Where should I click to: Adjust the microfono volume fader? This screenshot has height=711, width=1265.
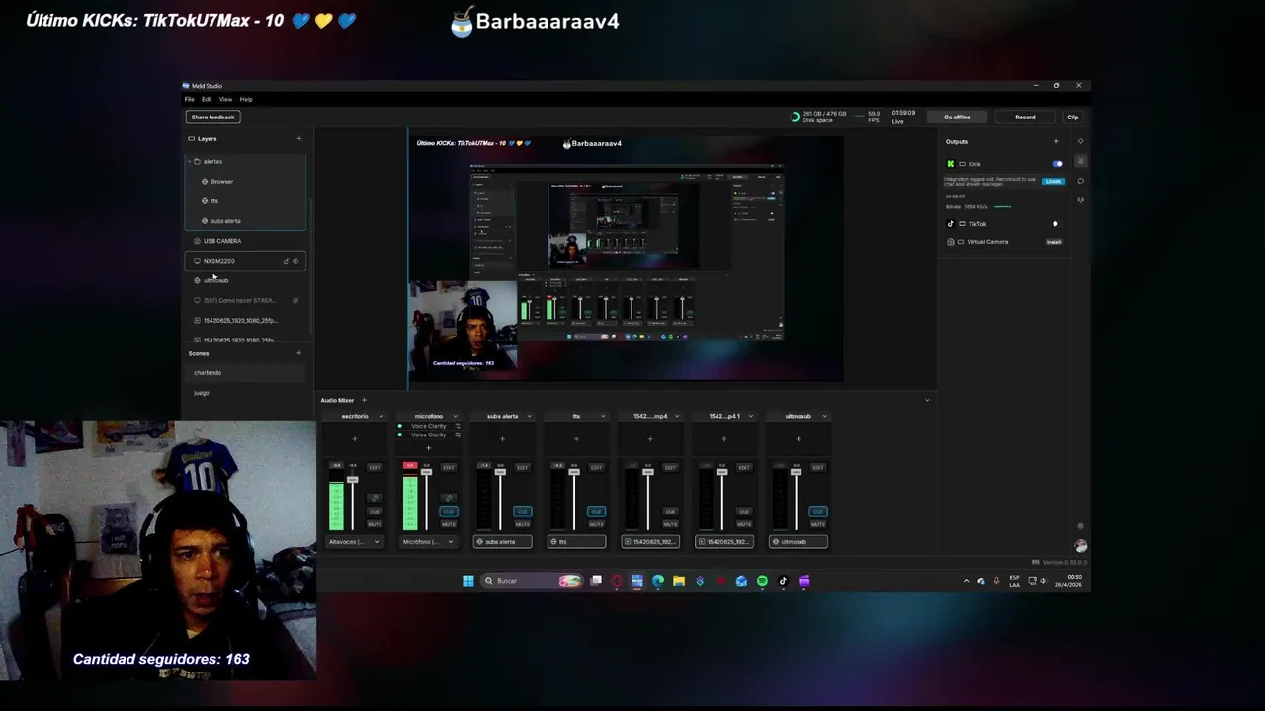pos(427,472)
